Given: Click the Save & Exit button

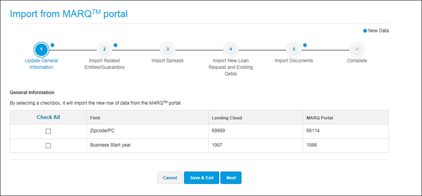Looking at the screenshot, I should 202,178.
